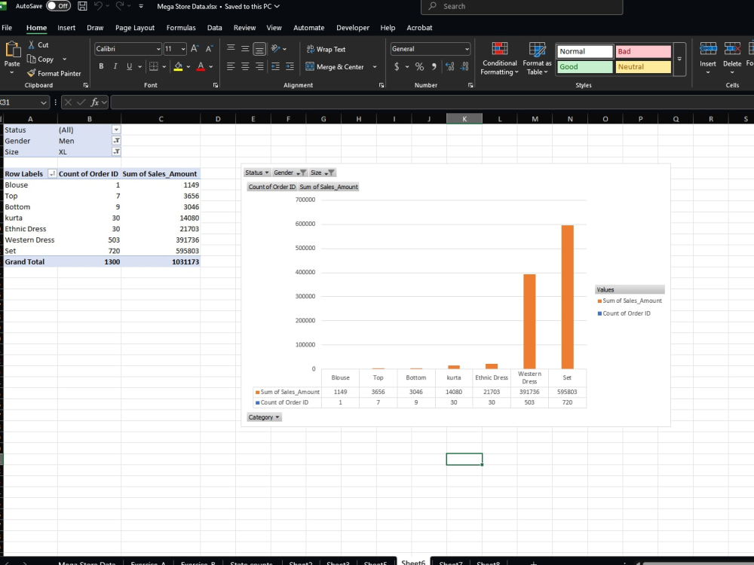Open Status pivot filter dropdown in cell B1
This screenshot has width=754, height=565.
click(x=116, y=130)
